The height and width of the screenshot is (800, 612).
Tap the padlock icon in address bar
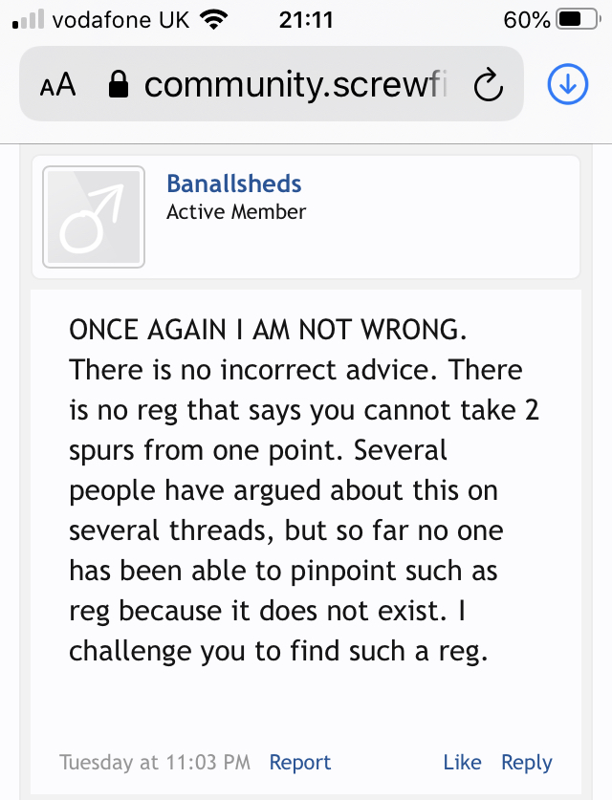119,86
